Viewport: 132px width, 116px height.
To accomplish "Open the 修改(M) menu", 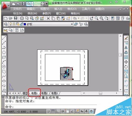I will click(32, 14).
